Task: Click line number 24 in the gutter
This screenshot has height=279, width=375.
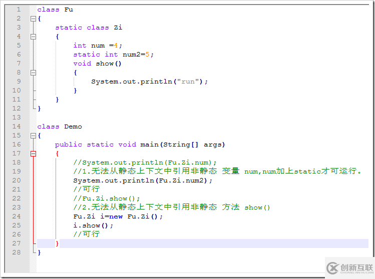Action: tap(17, 216)
